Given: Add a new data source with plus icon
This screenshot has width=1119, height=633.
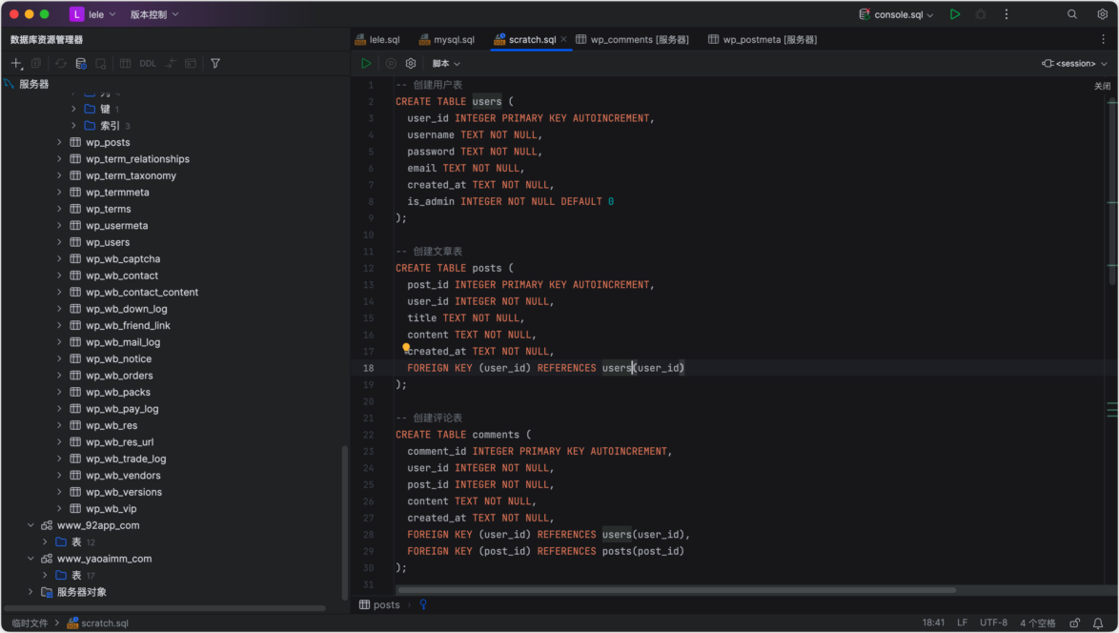Looking at the screenshot, I should tap(16, 64).
